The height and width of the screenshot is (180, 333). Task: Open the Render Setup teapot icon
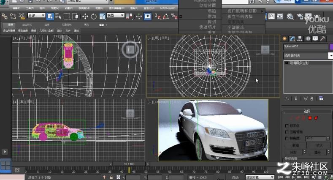[300, 16]
